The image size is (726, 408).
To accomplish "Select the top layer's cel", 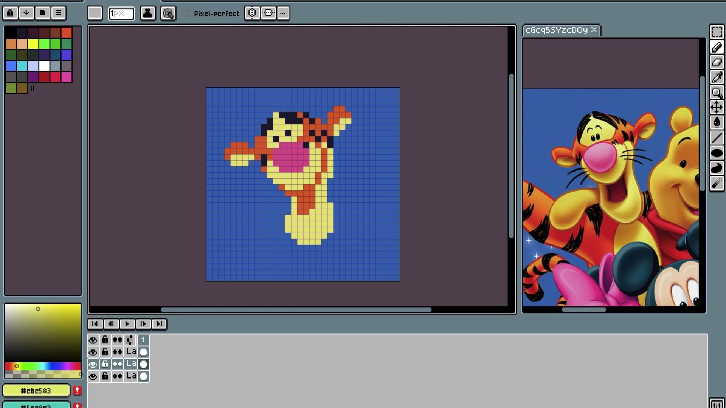I will point(143,352).
